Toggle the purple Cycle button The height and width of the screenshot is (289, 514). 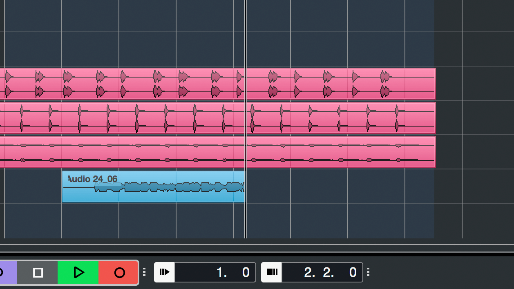click(x=8, y=273)
